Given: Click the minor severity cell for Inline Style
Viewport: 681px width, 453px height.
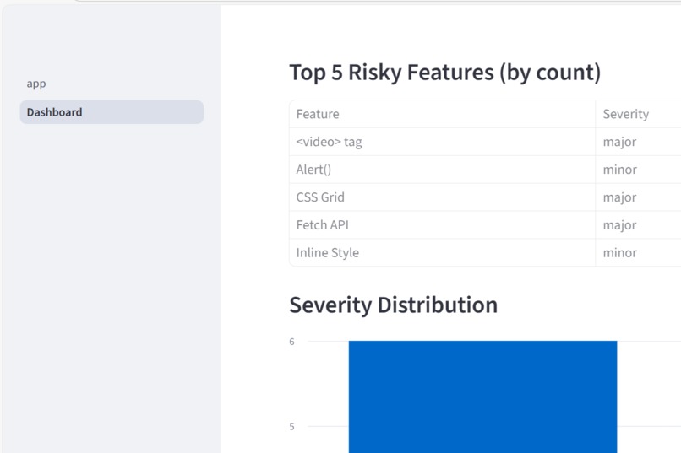Looking at the screenshot, I should click(x=638, y=253).
